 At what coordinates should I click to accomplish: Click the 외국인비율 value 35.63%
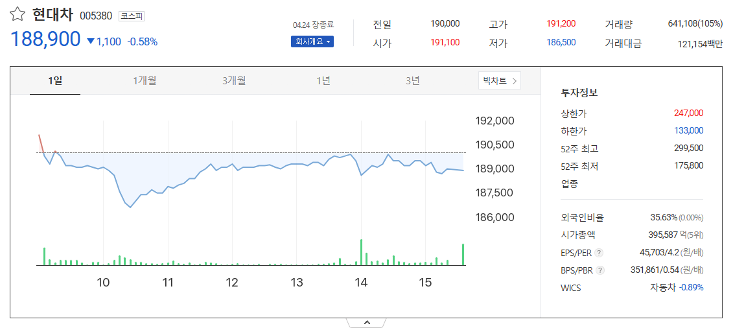[664, 217]
